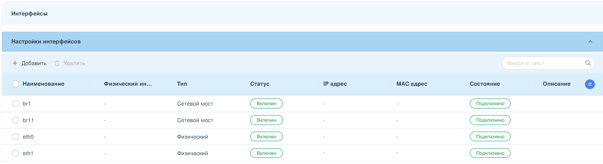603x164 pixels.
Task: Click the Подключено badge for eth0
Action: [x=490, y=137]
